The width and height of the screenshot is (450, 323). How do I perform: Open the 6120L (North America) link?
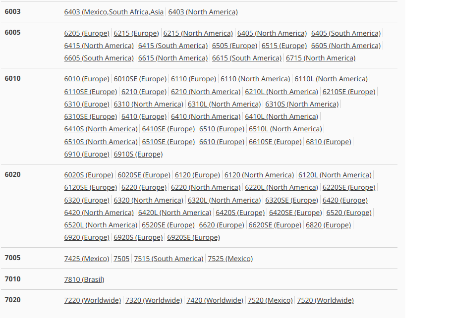(335, 175)
